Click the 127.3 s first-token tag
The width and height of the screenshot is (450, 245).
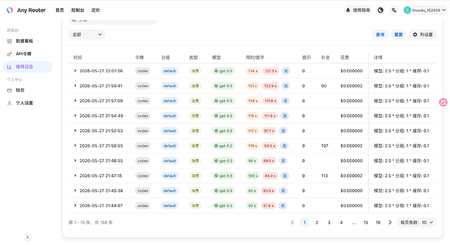point(271,71)
